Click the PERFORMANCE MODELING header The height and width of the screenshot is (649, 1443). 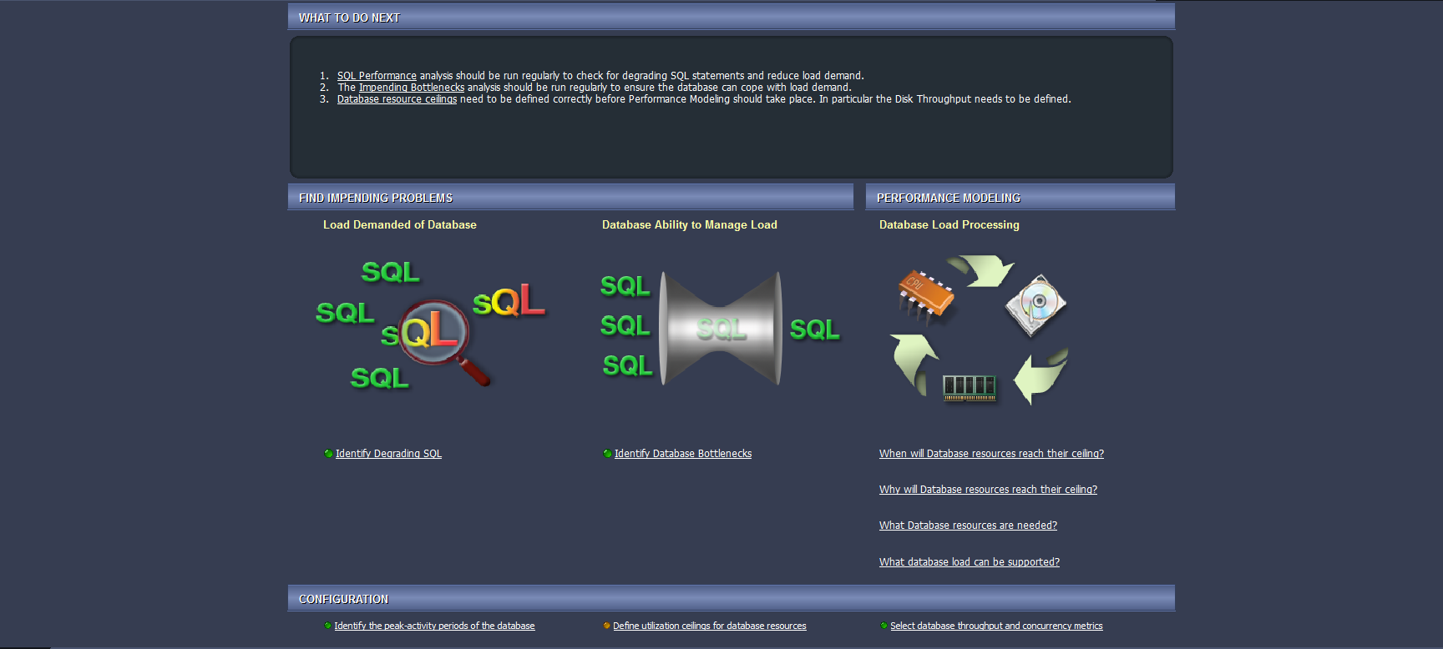point(1020,198)
